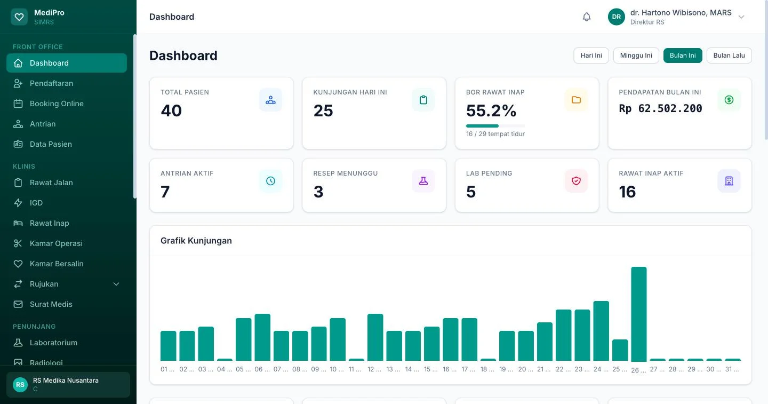
Task: Click the tallest bar for date 26
Action: click(x=639, y=314)
